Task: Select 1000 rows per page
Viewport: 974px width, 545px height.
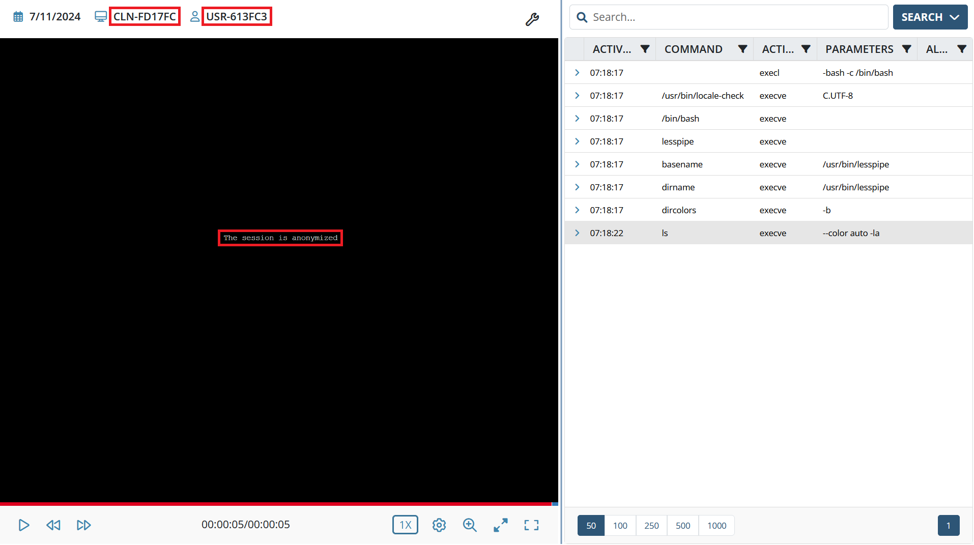Action: tap(717, 526)
